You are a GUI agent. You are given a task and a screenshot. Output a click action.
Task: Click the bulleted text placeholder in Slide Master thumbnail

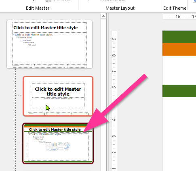pos(50,48)
